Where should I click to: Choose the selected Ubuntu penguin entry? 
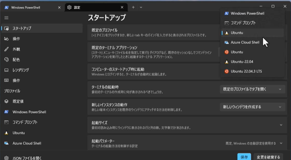253,33
